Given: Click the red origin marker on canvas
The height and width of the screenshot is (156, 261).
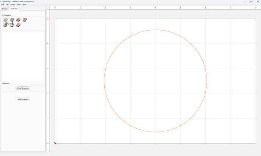Looking at the screenshot, I should [x=55, y=143].
